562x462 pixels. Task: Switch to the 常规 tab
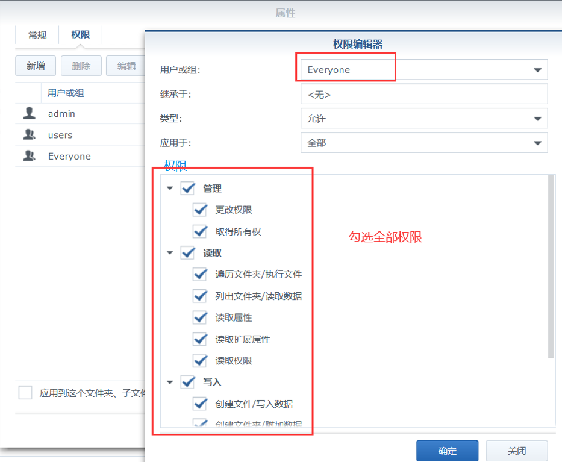pyautogui.click(x=37, y=35)
